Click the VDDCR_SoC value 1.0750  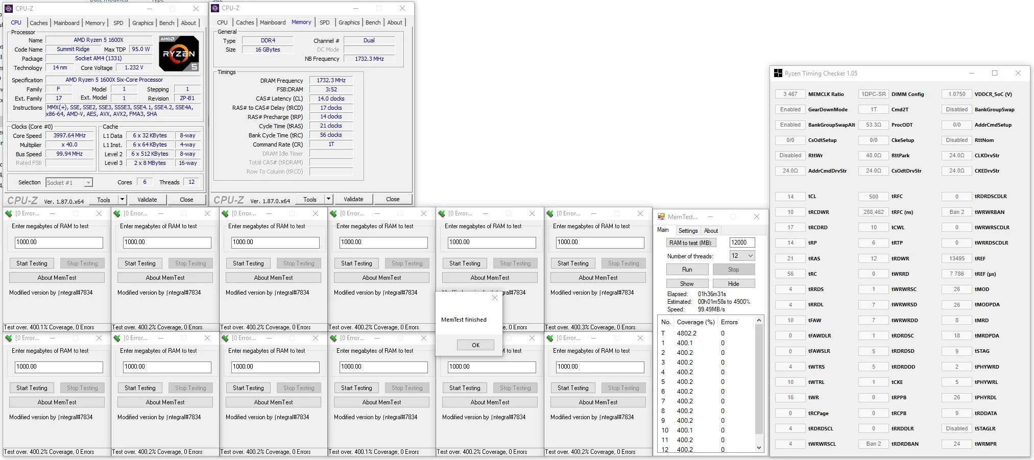[957, 94]
